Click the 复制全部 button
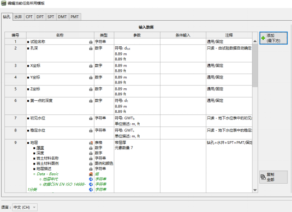 pyautogui.click(x=273, y=177)
